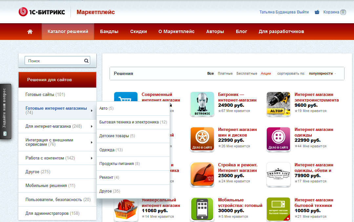Open the sort by популярности dropdown
Viewport: 354px width, 222px height.
[x=322, y=74]
